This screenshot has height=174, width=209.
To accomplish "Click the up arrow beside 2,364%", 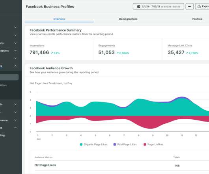I will click(118, 53).
